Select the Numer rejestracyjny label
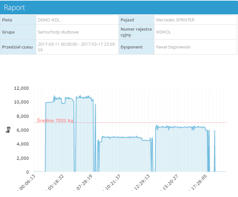Viewport: 238px width, 197px height. point(136,32)
